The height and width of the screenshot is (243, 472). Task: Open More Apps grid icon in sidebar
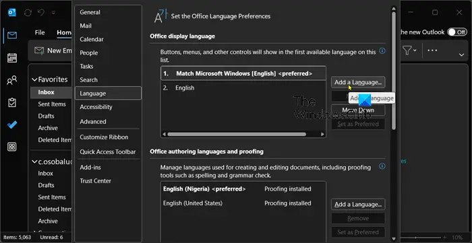click(x=12, y=147)
